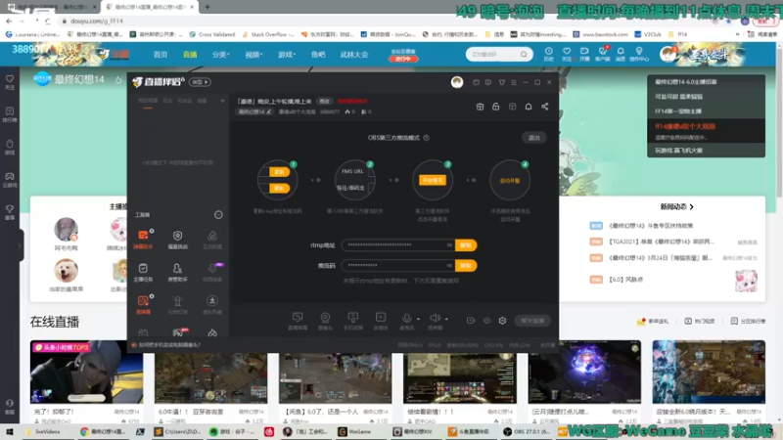The image size is (783, 440).
Task: Open the 头条小时榜TOP3 stream thumbnail
Action: (x=86, y=372)
